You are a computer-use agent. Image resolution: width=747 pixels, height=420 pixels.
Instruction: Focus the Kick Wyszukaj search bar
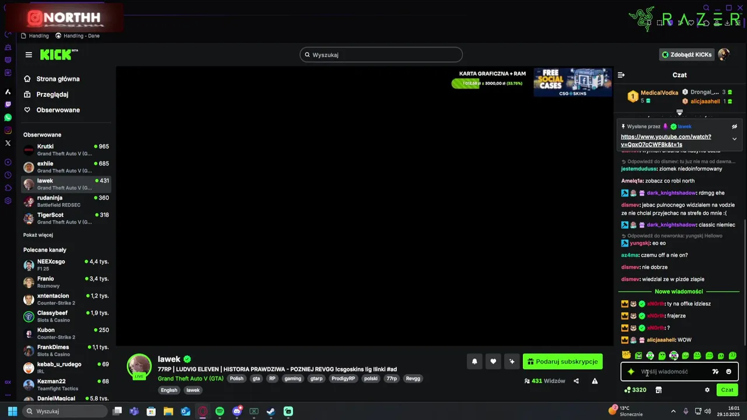tap(381, 55)
